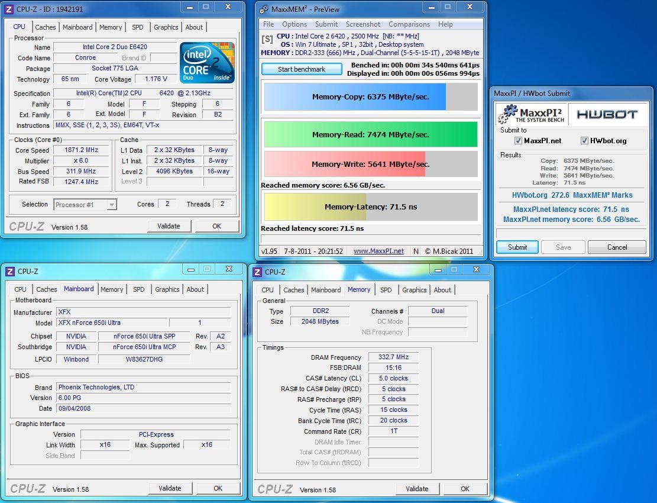The height and width of the screenshot is (503, 657).
Task: Click the Phoenix Technologies, LTD brand field
Action: 143,387
